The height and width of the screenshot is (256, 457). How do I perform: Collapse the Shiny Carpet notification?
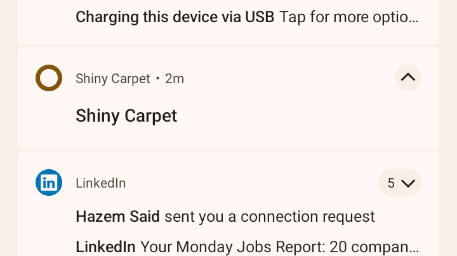[x=407, y=78]
